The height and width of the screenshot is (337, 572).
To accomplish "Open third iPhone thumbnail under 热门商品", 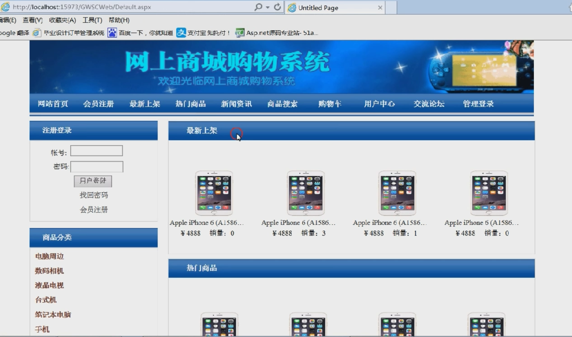I will pyautogui.click(x=397, y=324).
